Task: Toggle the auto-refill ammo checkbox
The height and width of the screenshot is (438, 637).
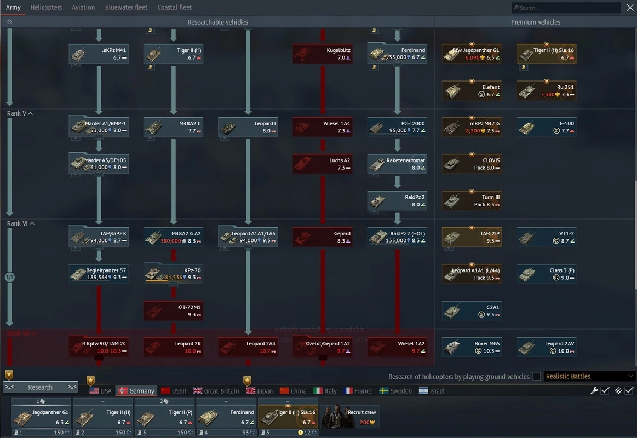Action: pyautogui.click(x=629, y=390)
